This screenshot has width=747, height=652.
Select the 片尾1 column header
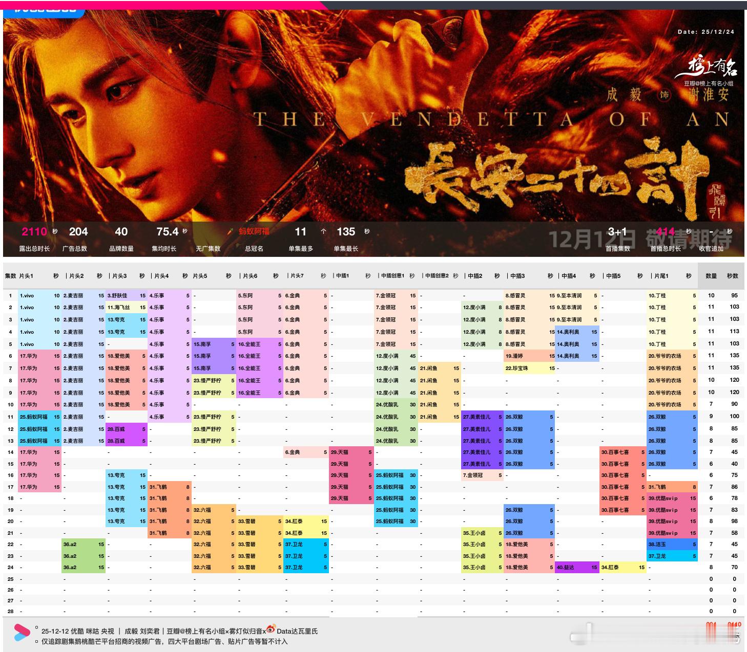661,276
